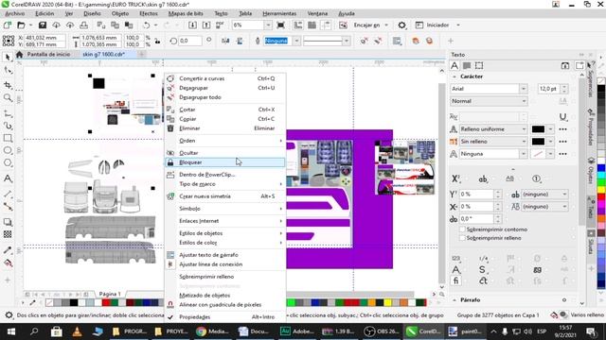
Task: Open the Orden submenu
Action: coord(225,141)
